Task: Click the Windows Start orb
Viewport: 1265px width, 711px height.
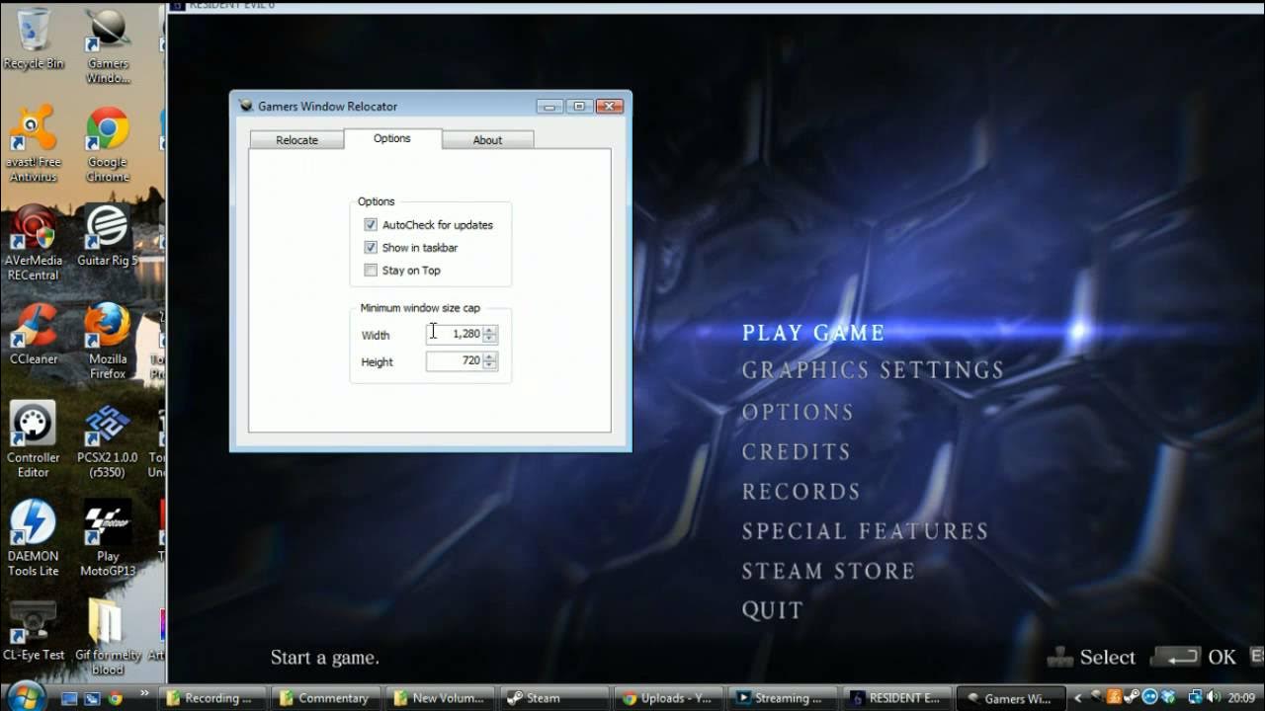Action: (25, 695)
